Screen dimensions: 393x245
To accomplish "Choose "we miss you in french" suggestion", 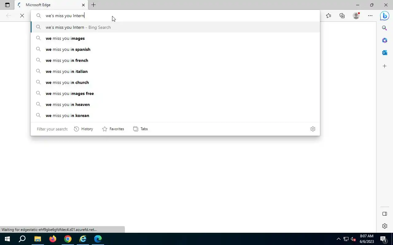I will pyautogui.click(x=175, y=60).
